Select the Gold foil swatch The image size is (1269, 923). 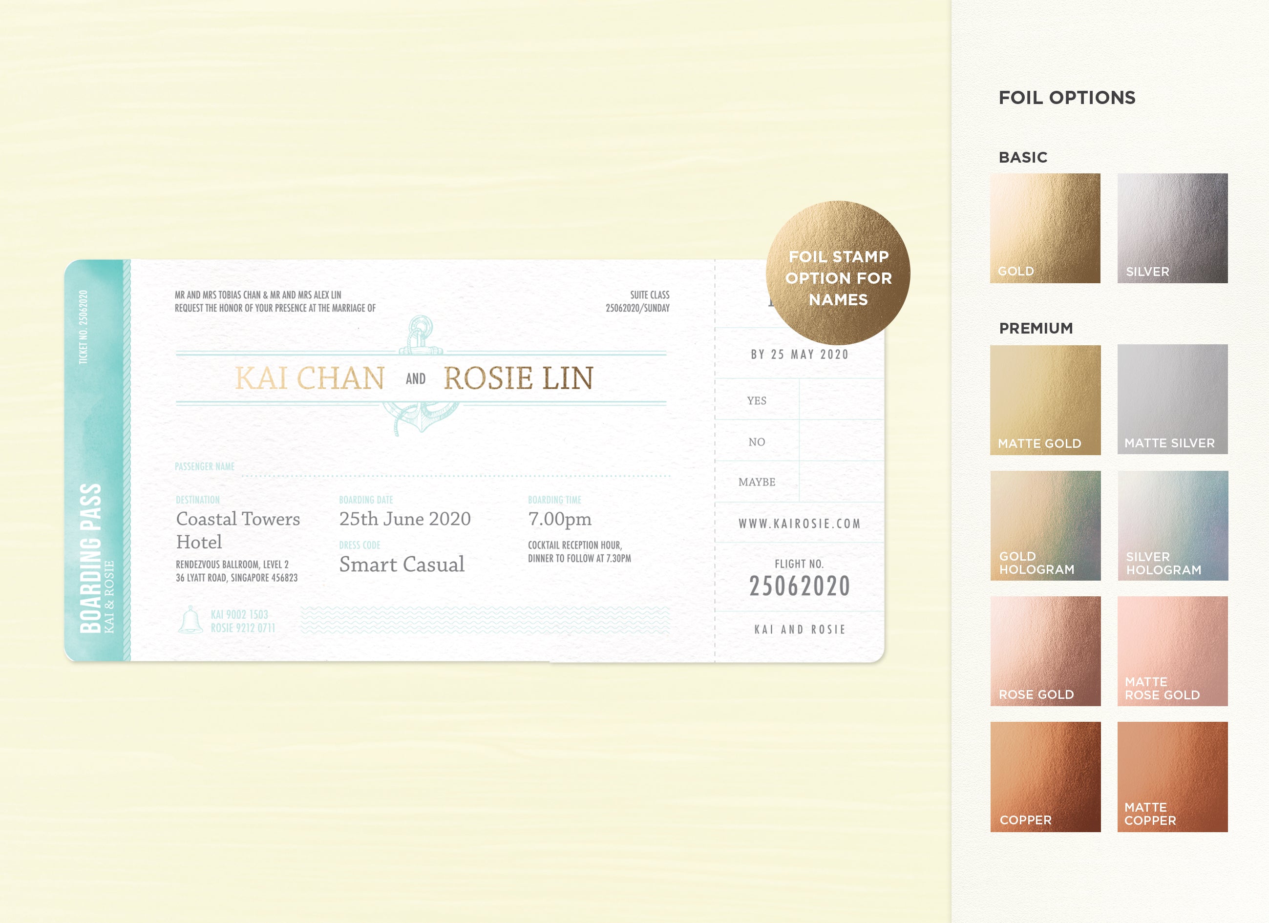click(x=1045, y=228)
